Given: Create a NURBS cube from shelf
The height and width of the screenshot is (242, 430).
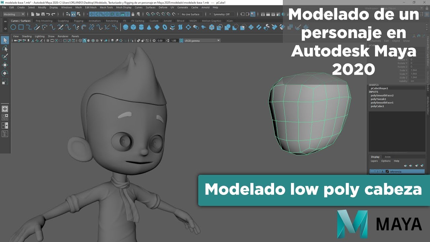Looking at the screenshot, I should click(133, 27).
